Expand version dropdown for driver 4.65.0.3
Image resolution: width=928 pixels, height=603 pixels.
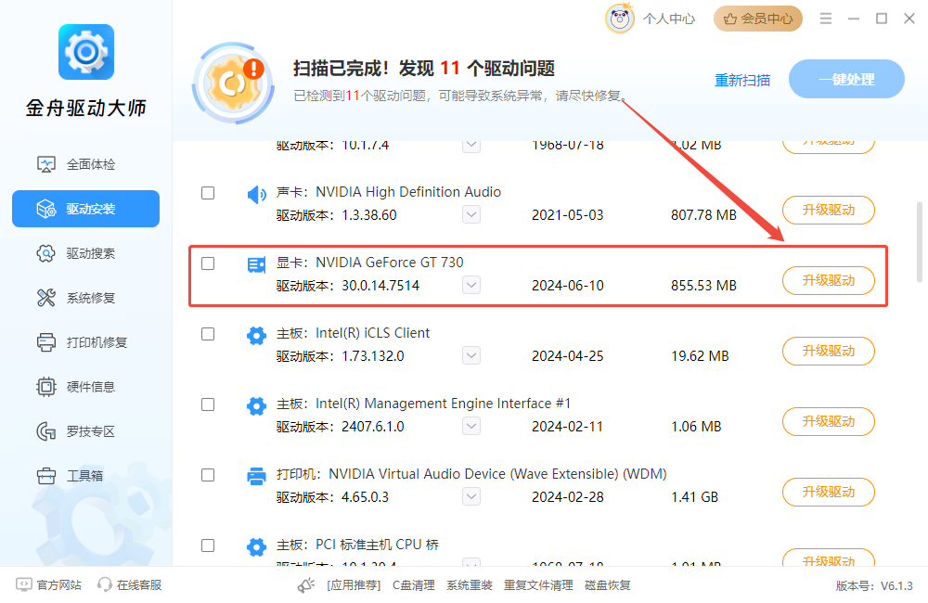coord(471,496)
